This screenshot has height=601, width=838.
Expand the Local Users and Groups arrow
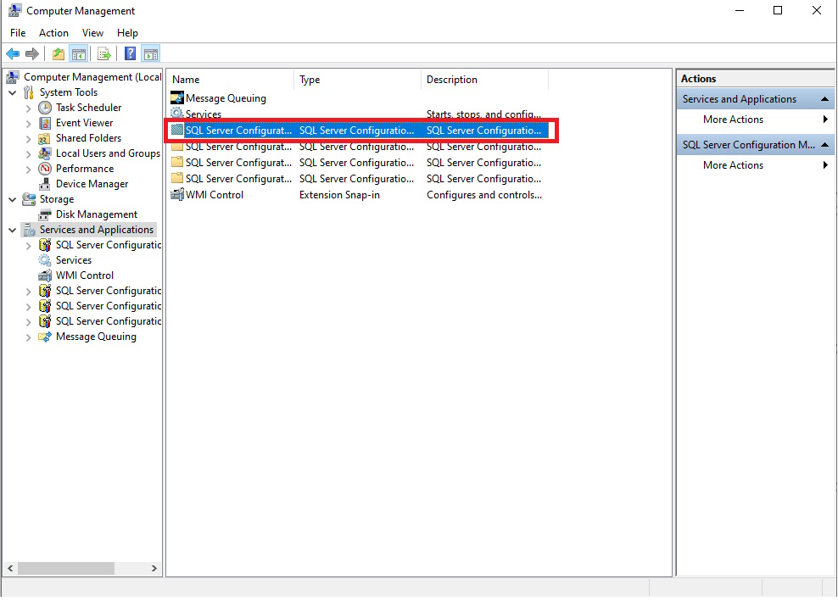(28, 154)
